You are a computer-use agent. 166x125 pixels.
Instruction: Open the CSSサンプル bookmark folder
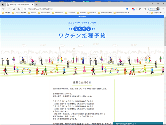(70, 13)
